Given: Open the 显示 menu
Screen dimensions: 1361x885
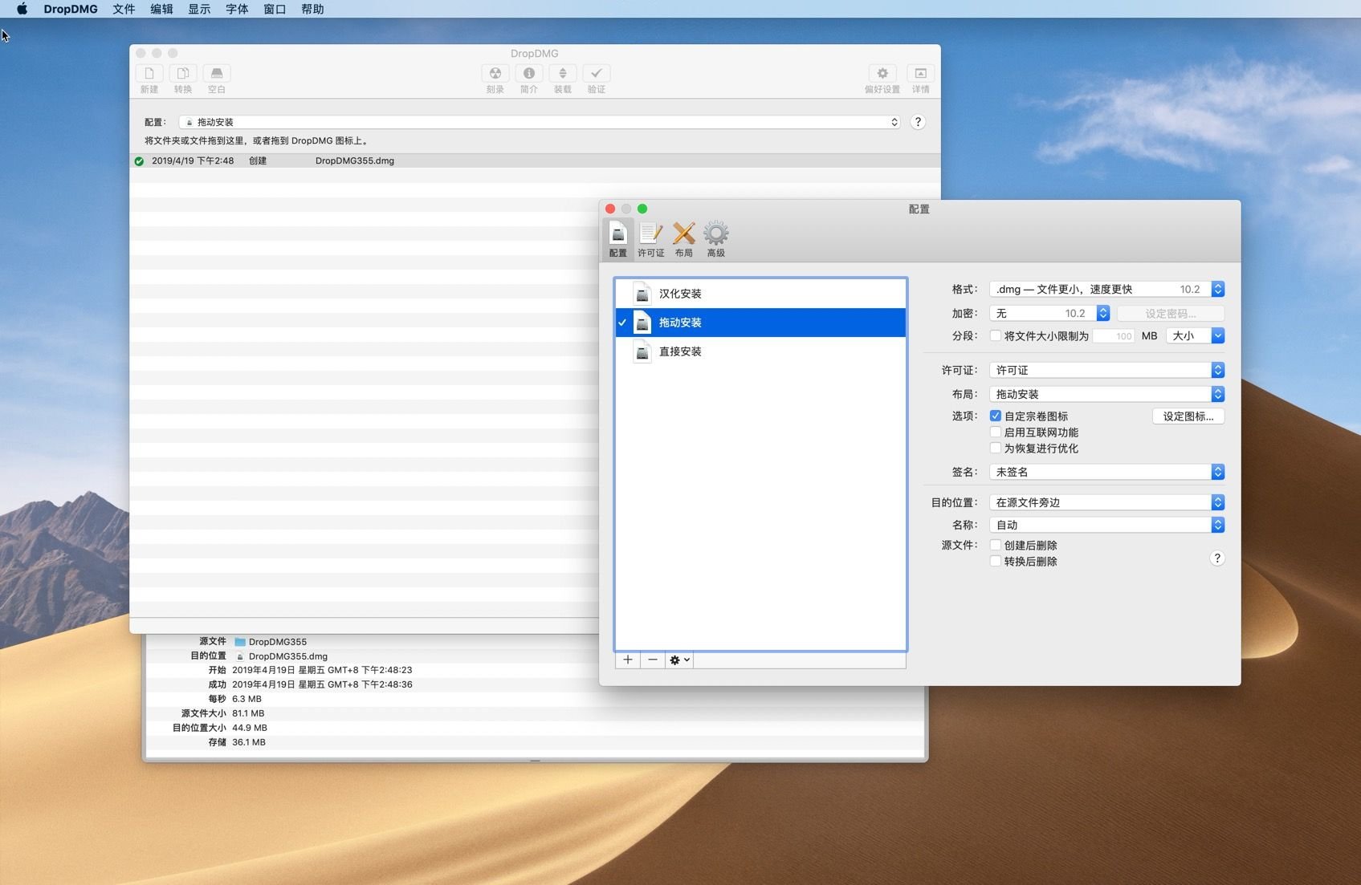Looking at the screenshot, I should [x=199, y=9].
